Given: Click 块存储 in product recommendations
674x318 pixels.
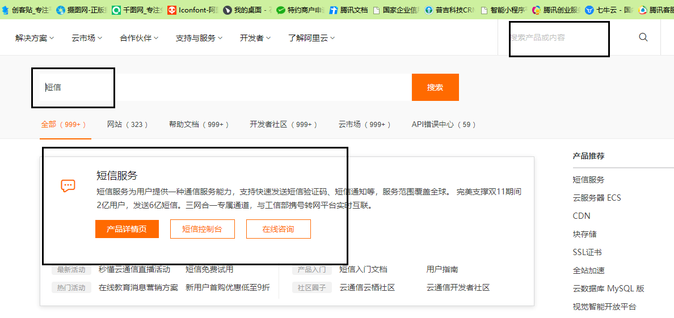Looking at the screenshot, I should 584,234.
